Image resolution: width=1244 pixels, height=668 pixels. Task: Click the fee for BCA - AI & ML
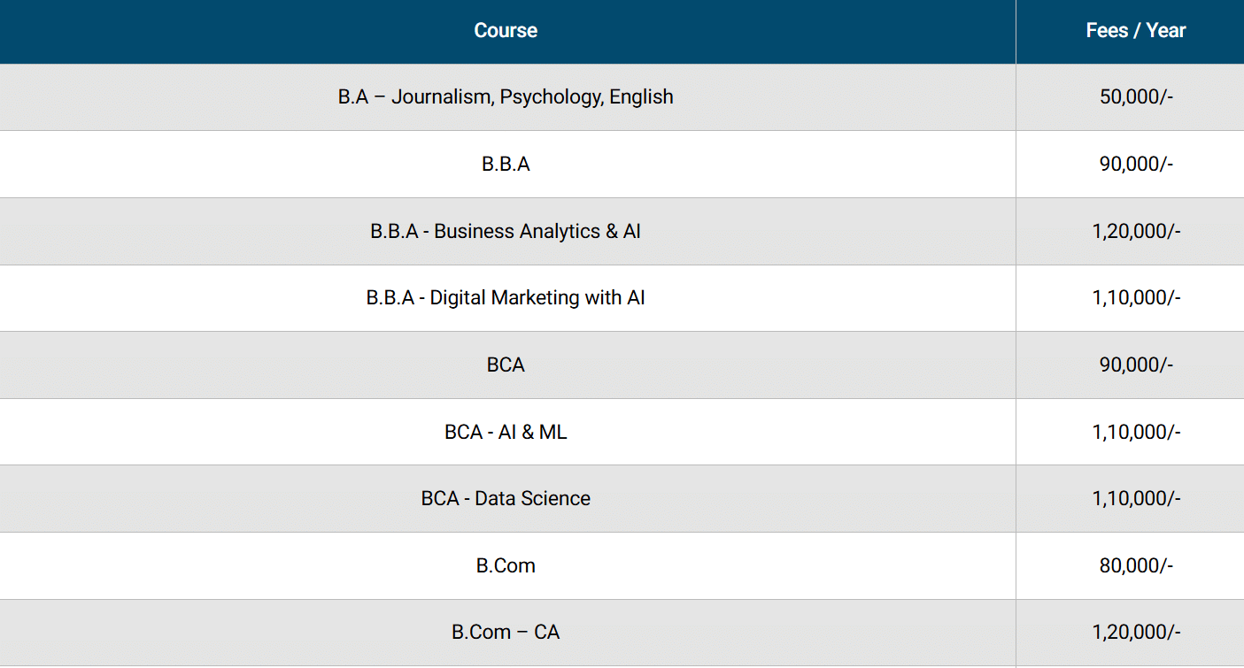pyautogui.click(x=1136, y=433)
